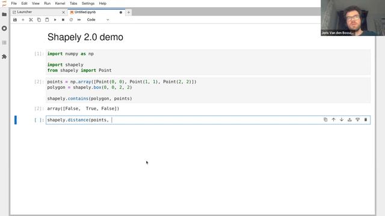Select the import numpy code cell
Screen dimensions: 385x216
click(208, 62)
